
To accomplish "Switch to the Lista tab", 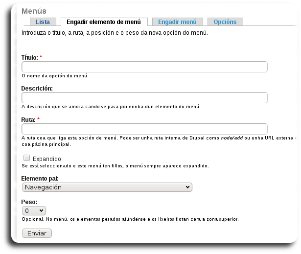I will [x=43, y=22].
